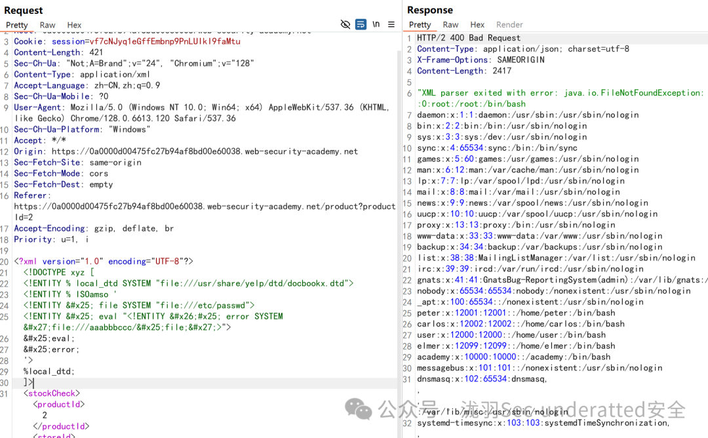708x438 pixels.
Task: Click the Origin header URL
Action: click(x=205, y=151)
